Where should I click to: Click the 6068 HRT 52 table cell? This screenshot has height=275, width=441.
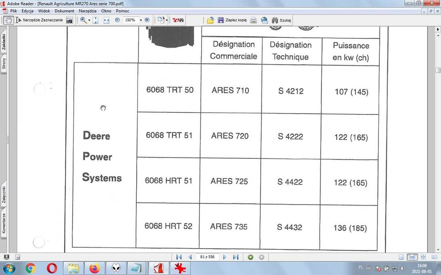point(168,226)
